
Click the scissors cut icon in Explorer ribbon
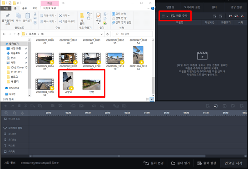[x=35, y=14]
